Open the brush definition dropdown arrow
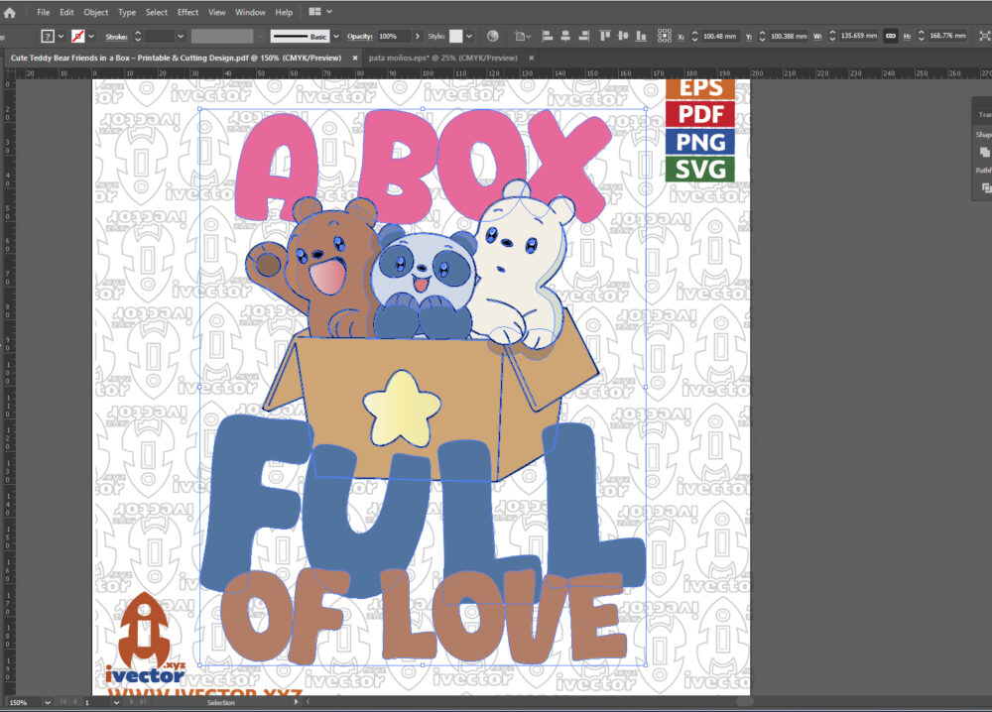This screenshot has width=992, height=712. pyautogui.click(x=336, y=37)
